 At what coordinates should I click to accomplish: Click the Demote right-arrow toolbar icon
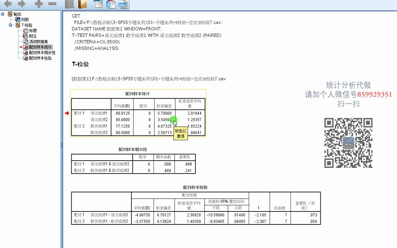pos(21,4)
